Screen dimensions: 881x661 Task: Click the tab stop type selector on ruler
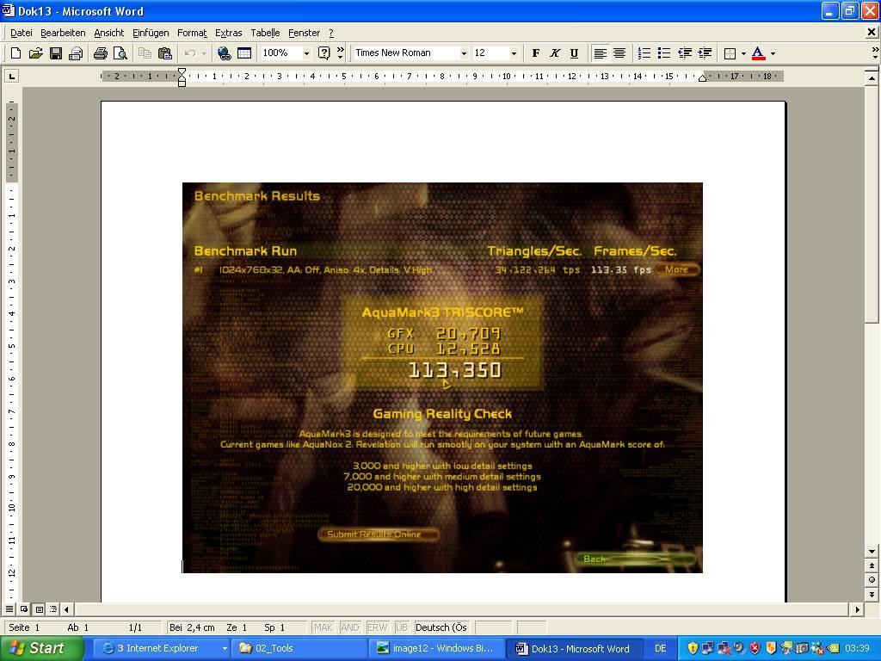coord(12,76)
